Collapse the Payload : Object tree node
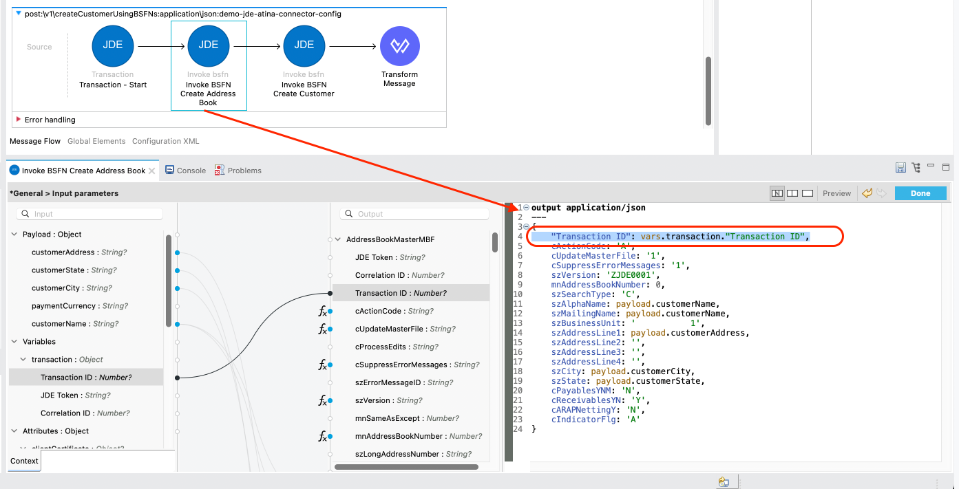 coord(14,235)
